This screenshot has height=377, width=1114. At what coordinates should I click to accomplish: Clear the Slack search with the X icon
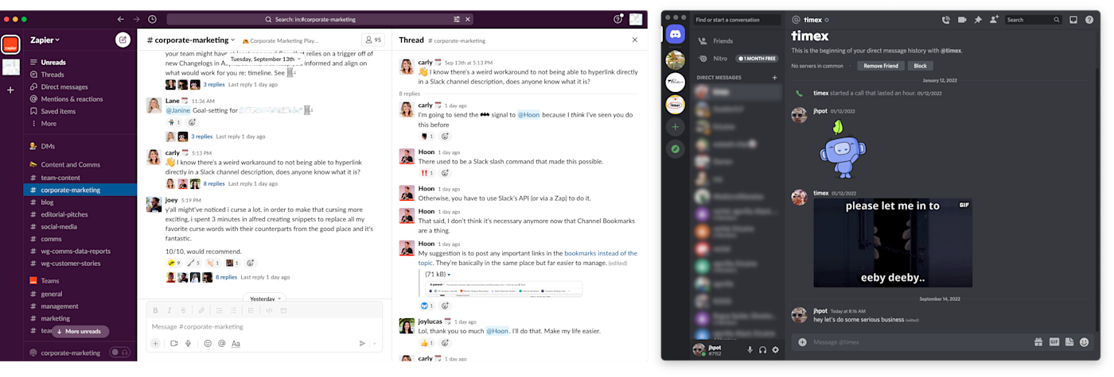click(468, 19)
